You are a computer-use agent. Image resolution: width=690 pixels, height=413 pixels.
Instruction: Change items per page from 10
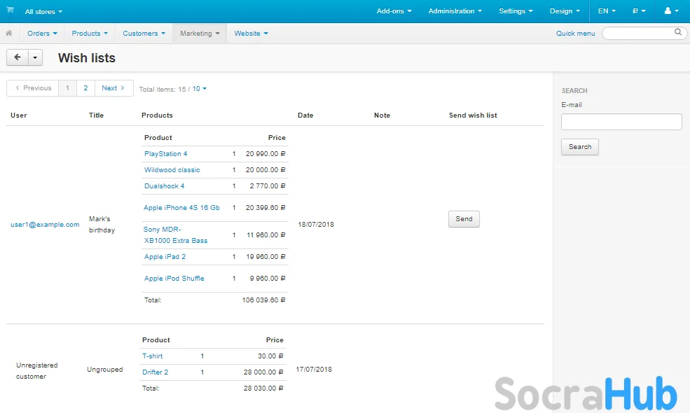200,89
